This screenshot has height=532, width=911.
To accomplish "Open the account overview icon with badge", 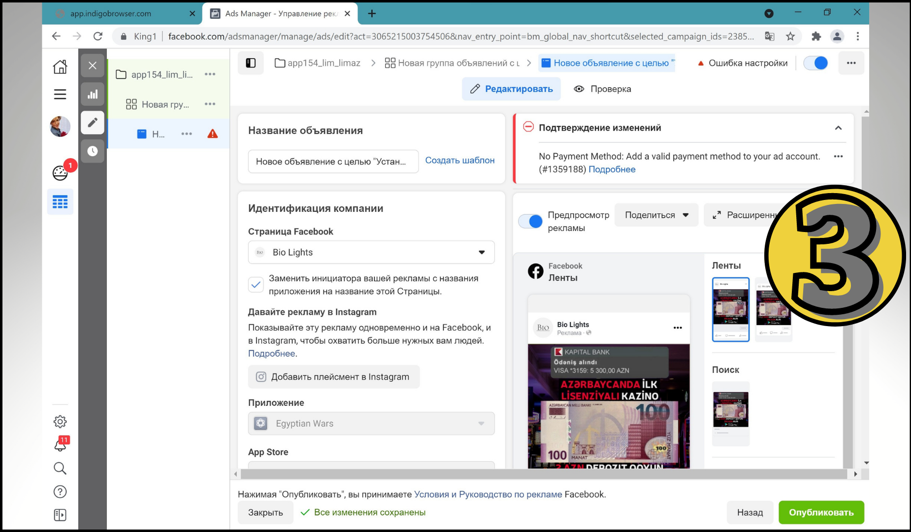I will click(x=60, y=173).
